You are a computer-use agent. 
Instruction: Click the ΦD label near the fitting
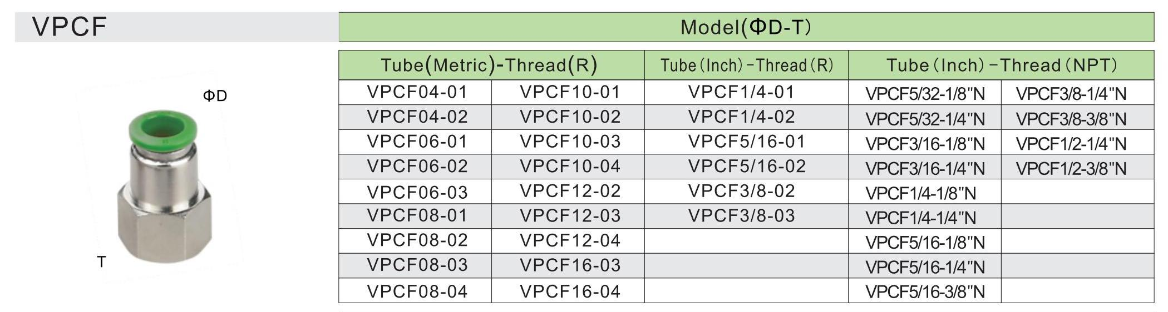coord(215,96)
